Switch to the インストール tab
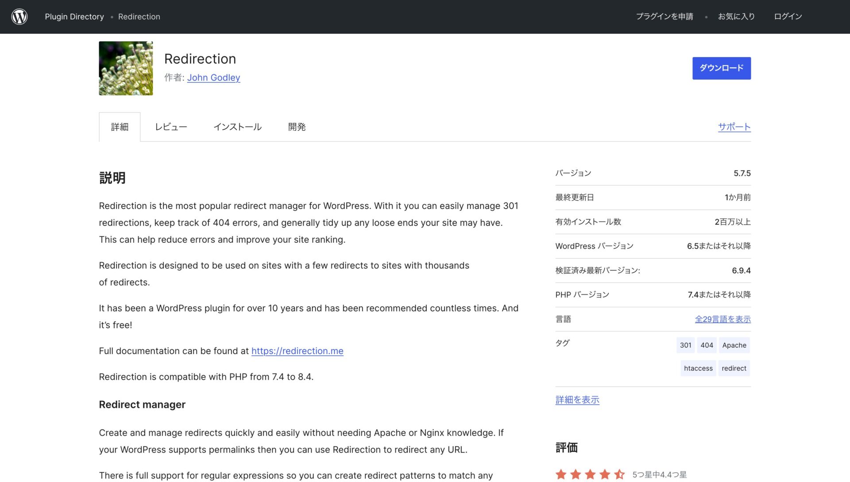 pos(237,127)
